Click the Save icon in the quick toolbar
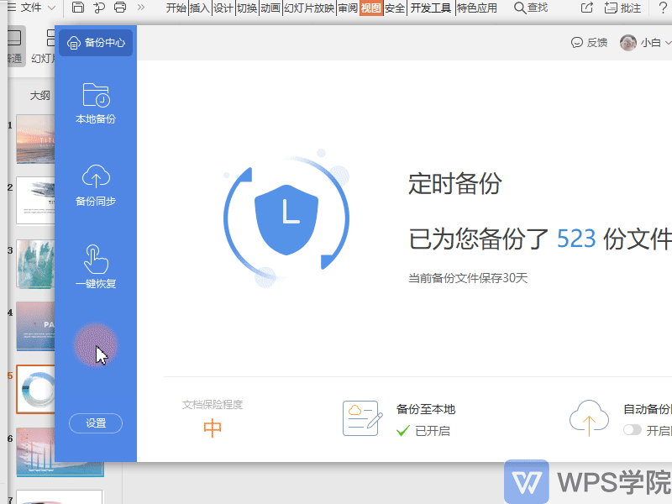 click(78, 7)
